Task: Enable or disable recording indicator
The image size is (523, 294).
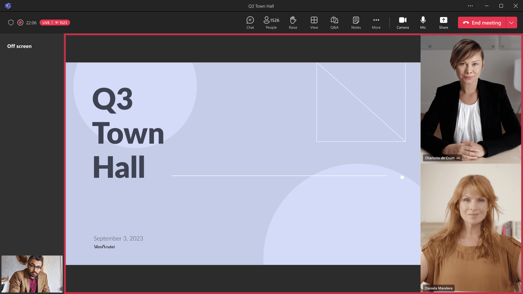Action: coord(20,23)
